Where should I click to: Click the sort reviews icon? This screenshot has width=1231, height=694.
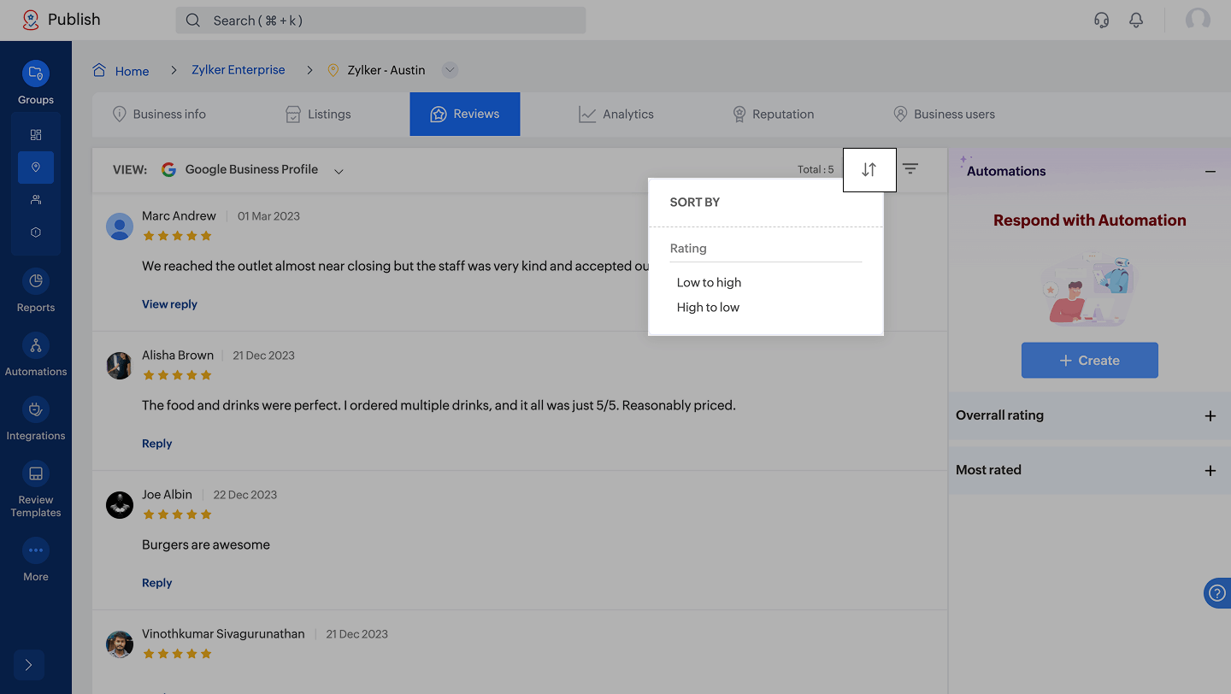coord(869,169)
